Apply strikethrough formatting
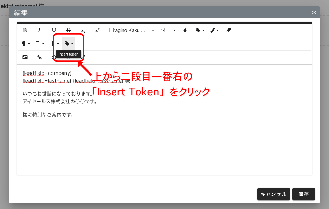This screenshot has height=209, width=329. coord(68,30)
